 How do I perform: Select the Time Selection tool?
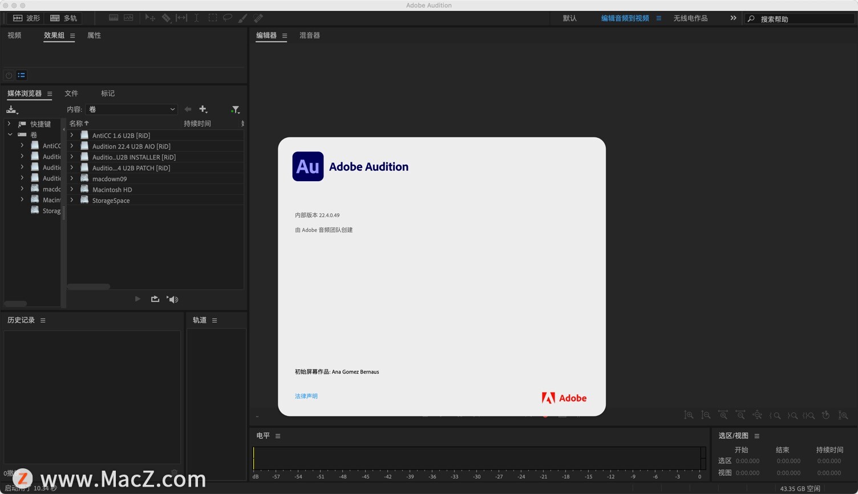point(197,18)
